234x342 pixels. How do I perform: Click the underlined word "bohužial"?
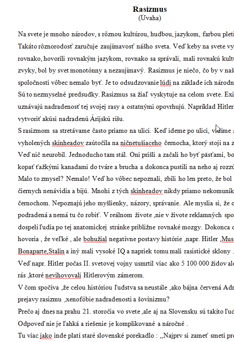(95, 239)
